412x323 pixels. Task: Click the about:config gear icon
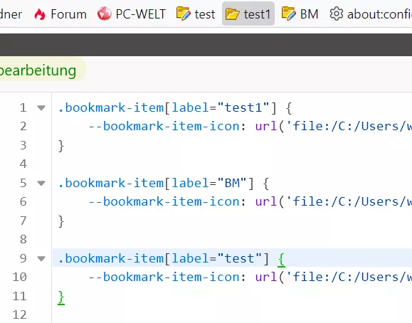click(337, 14)
